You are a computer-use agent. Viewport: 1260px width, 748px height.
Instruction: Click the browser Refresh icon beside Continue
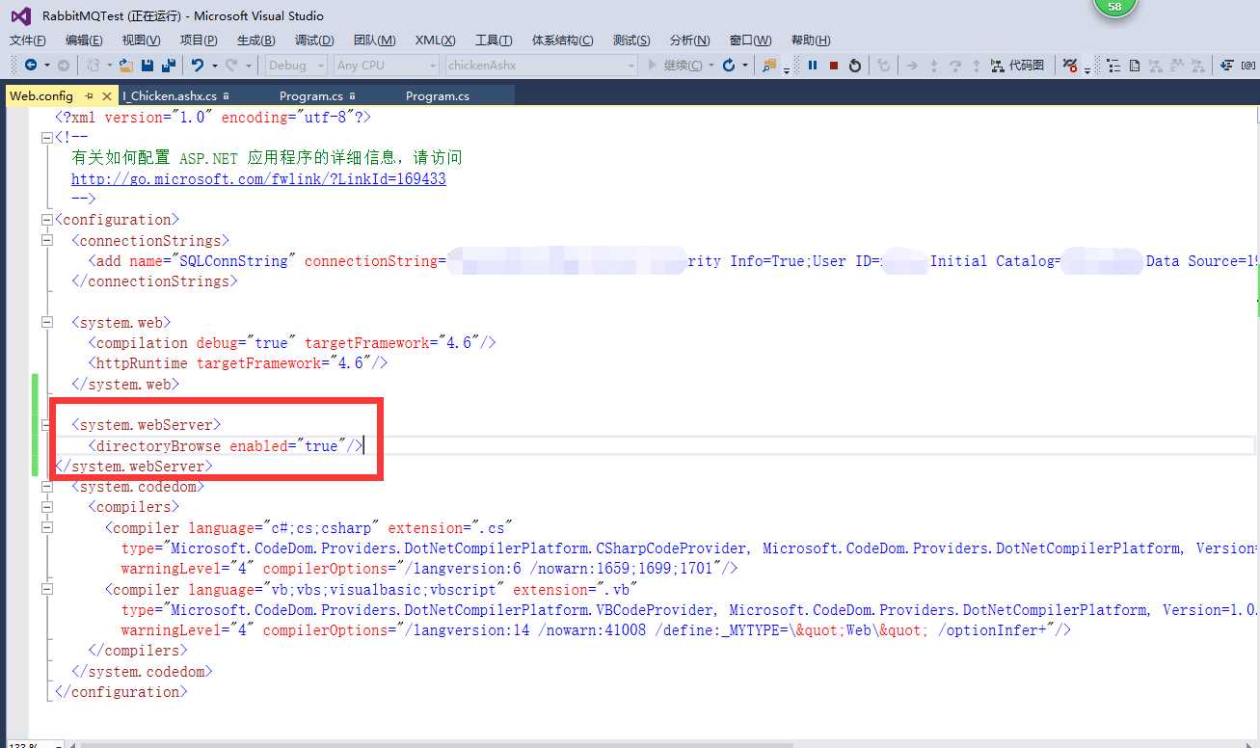[729, 66]
